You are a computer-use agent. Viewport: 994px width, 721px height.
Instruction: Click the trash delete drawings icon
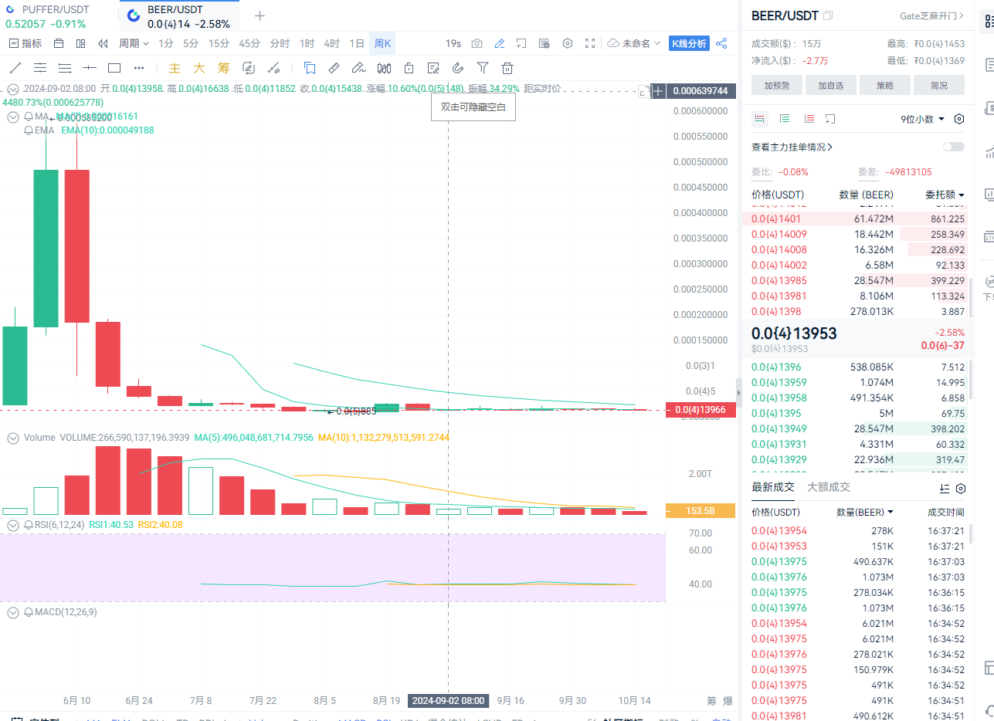pos(507,68)
